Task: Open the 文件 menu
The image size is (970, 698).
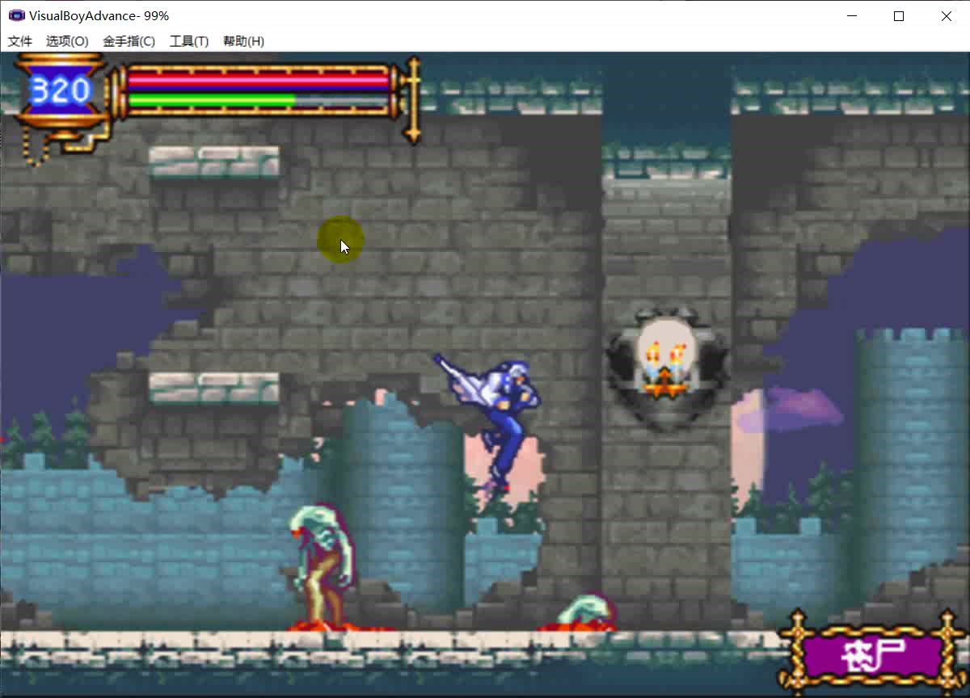Action: tap(20, 41)
